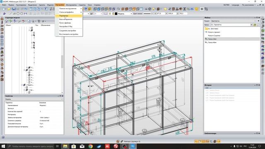Toggle the layer light bulb visibility icon
Image resolution: width=265 pixels, height=149 pixels.
tap(110, 14)
